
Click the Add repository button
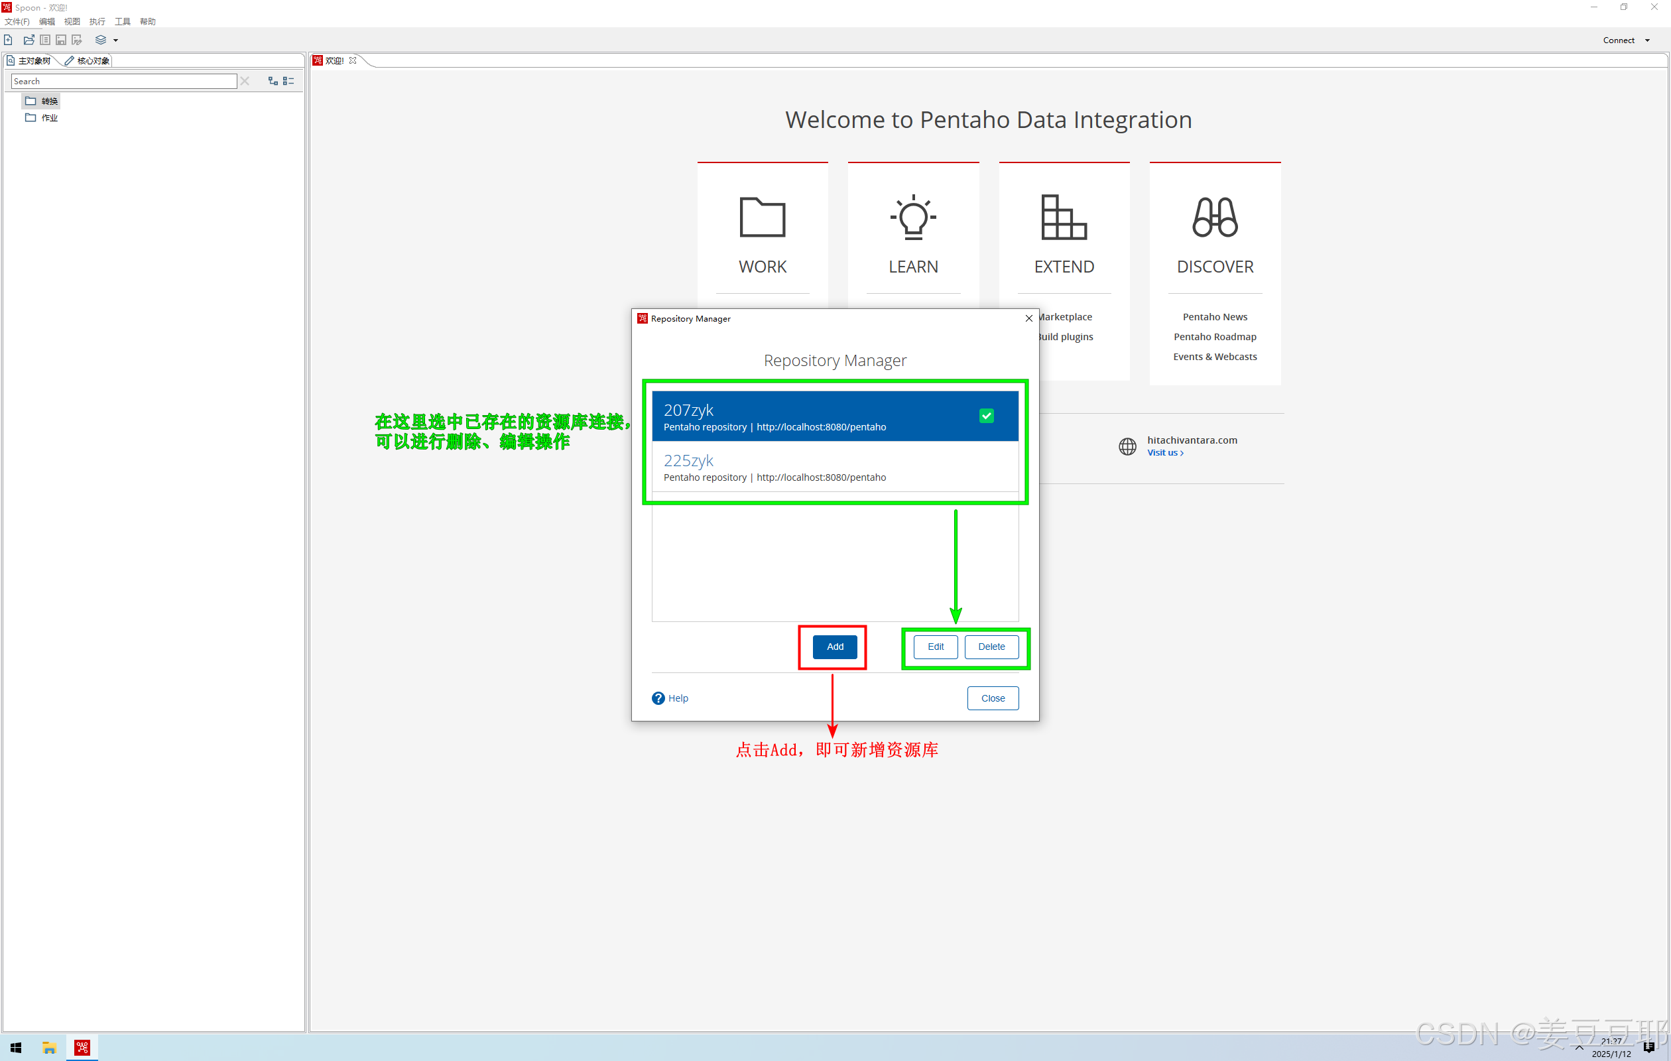coord(835,647)
